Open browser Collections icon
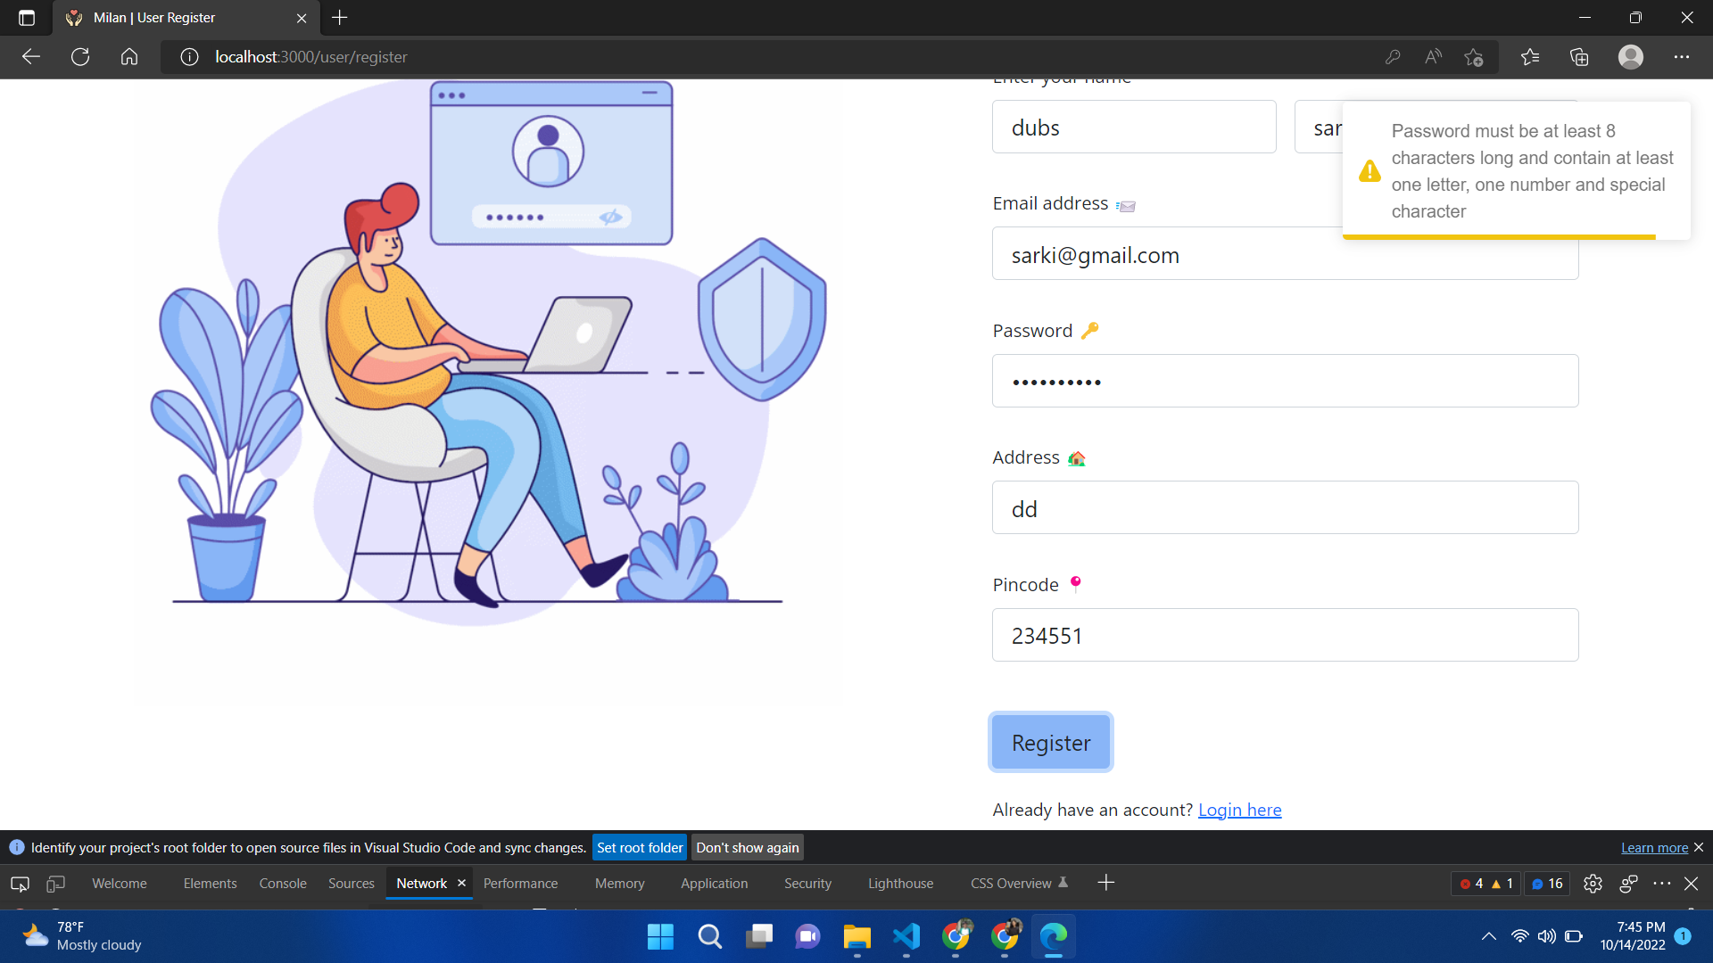Viewport: 1713px width, 963px height. click(x=1579, y=57)
